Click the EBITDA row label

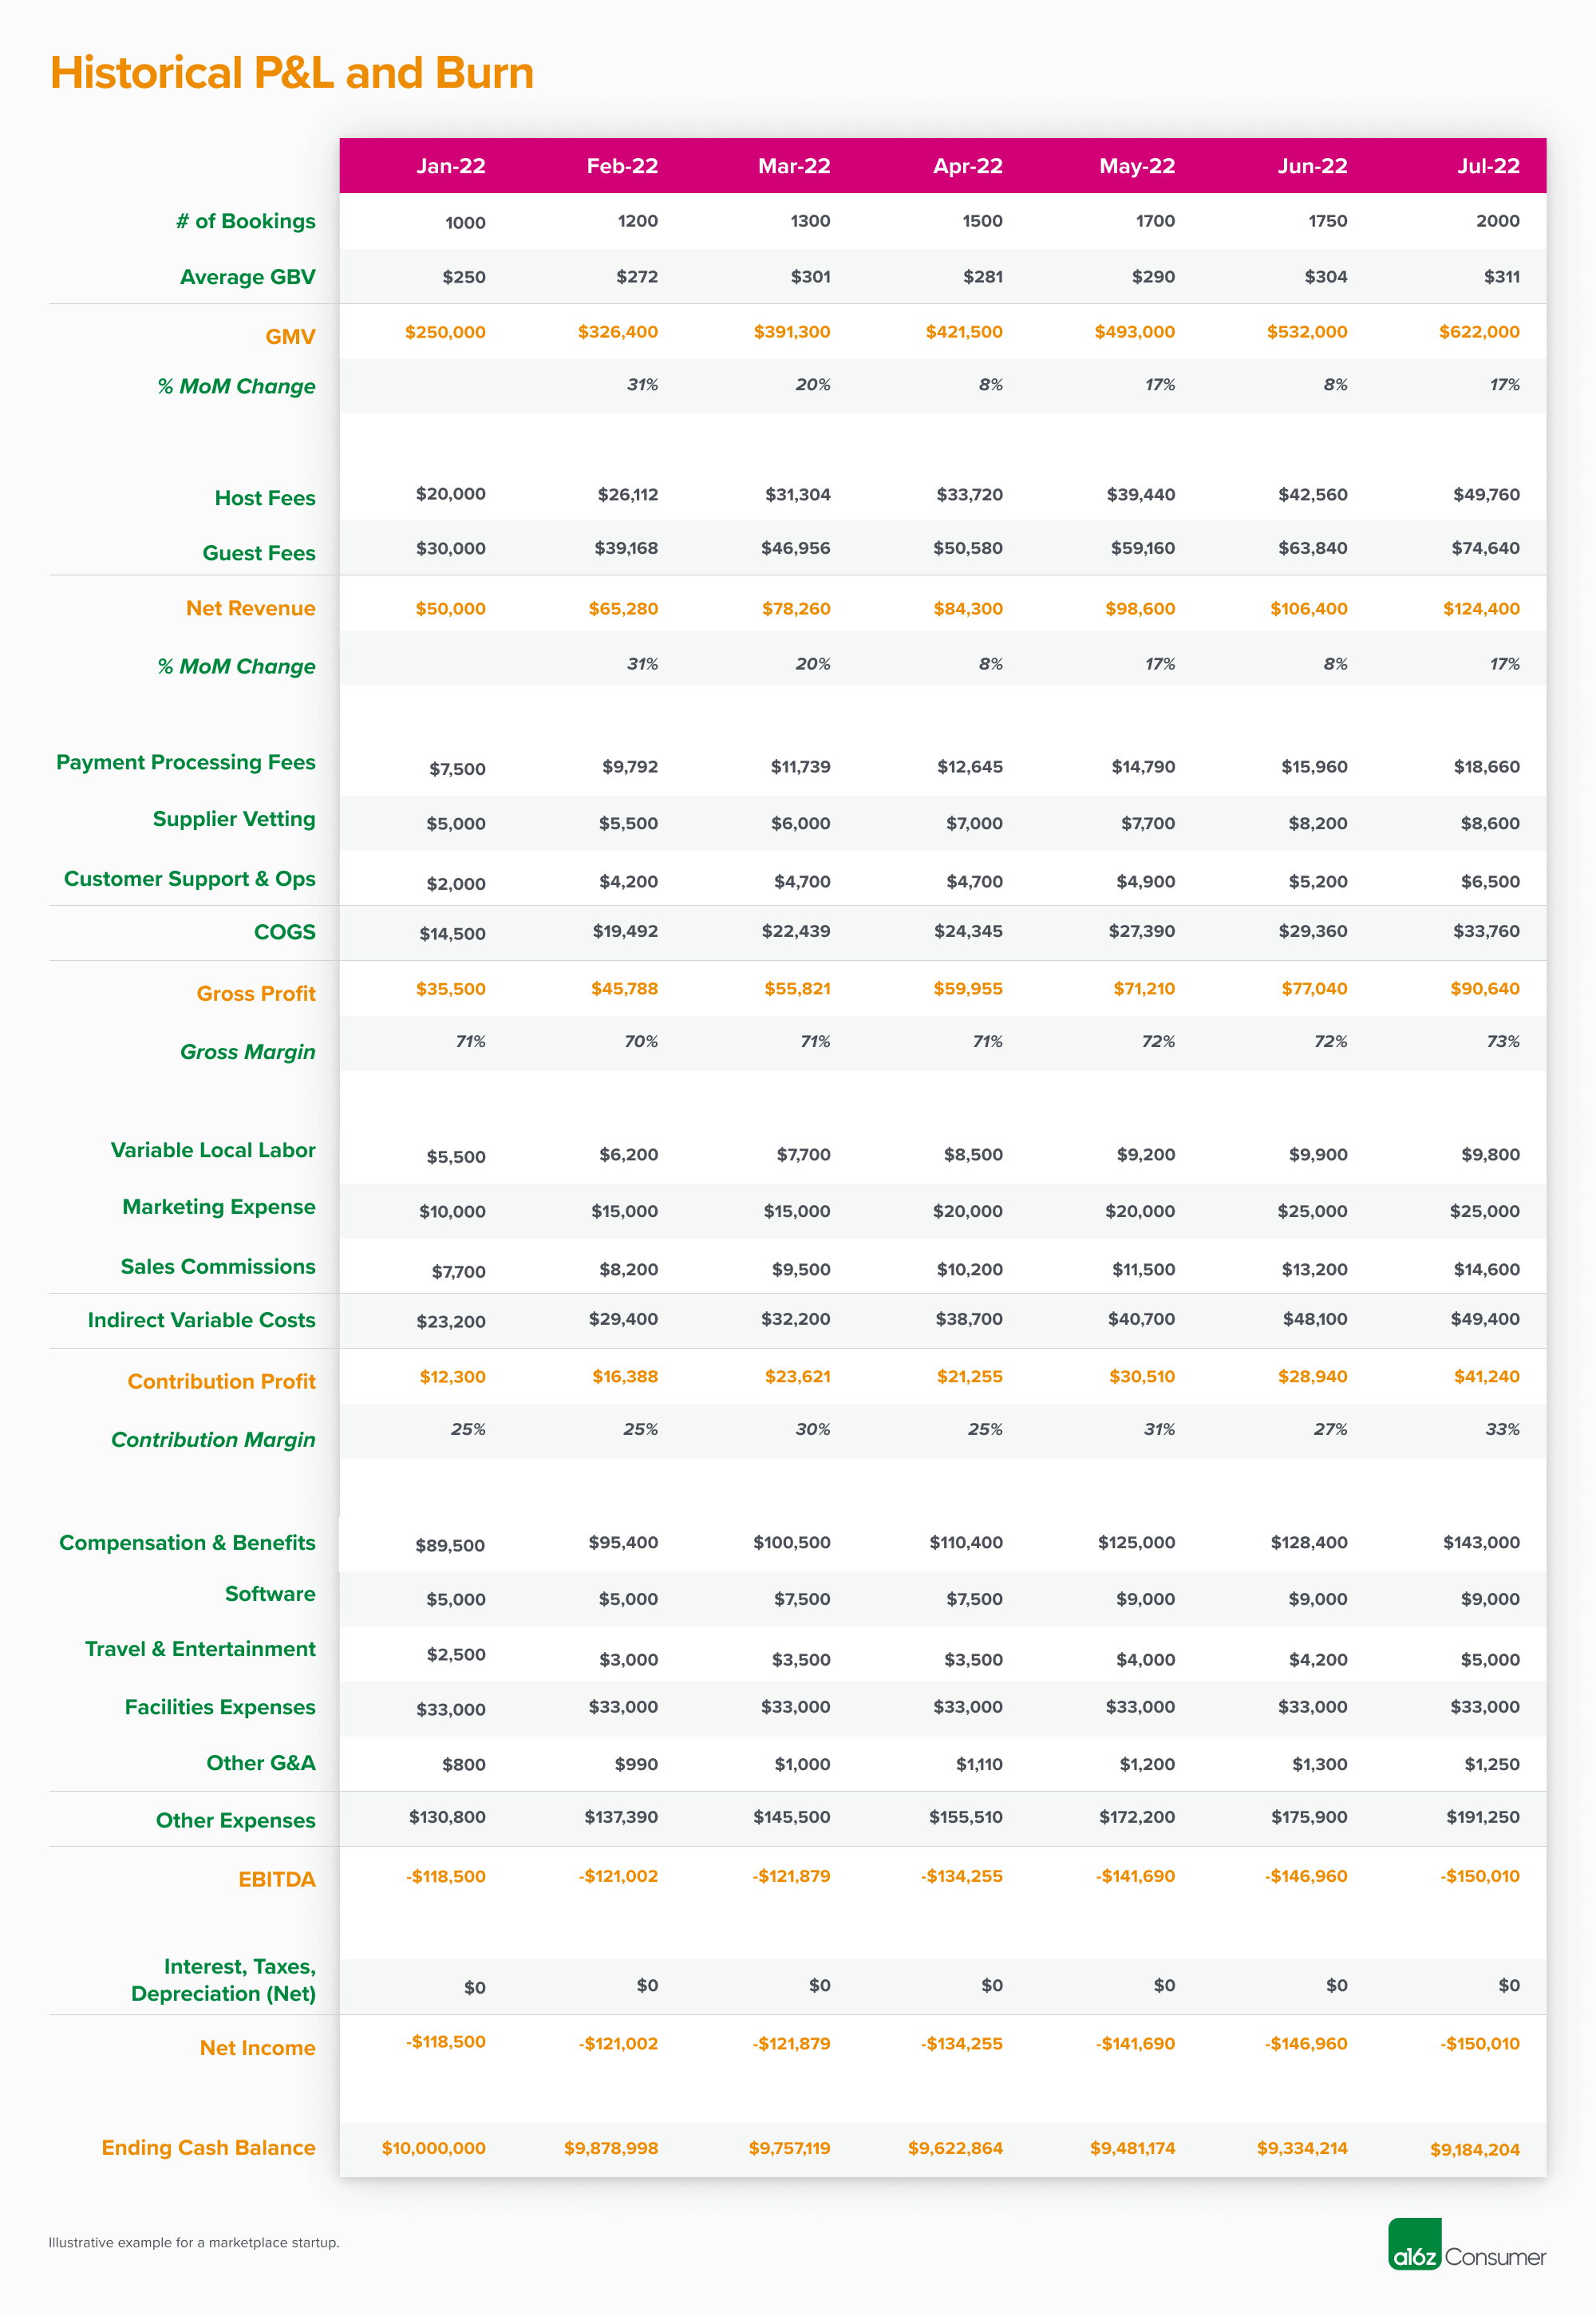277,1880
